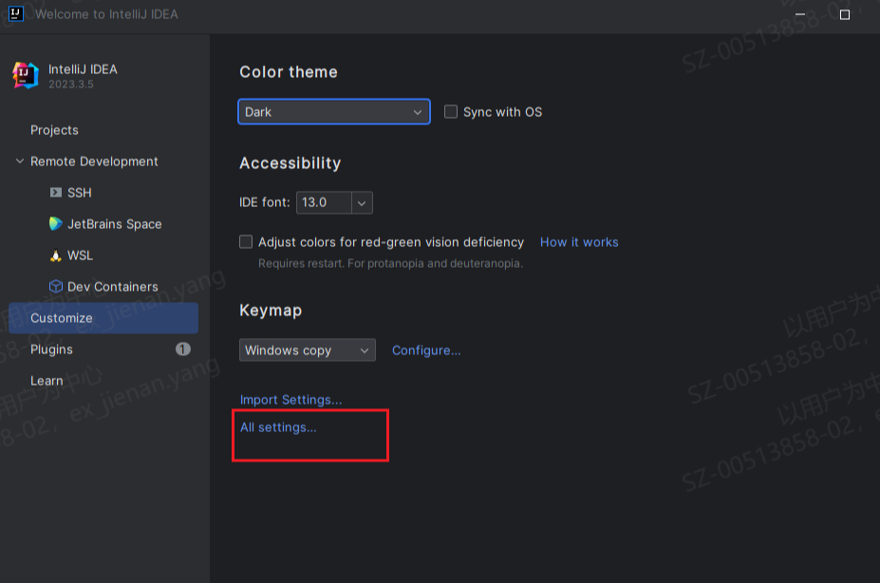Viewport: 880px width, 583px height.
Task: Click Welcome to IntelliJ IDEA title text
Action: coord(106,14)
